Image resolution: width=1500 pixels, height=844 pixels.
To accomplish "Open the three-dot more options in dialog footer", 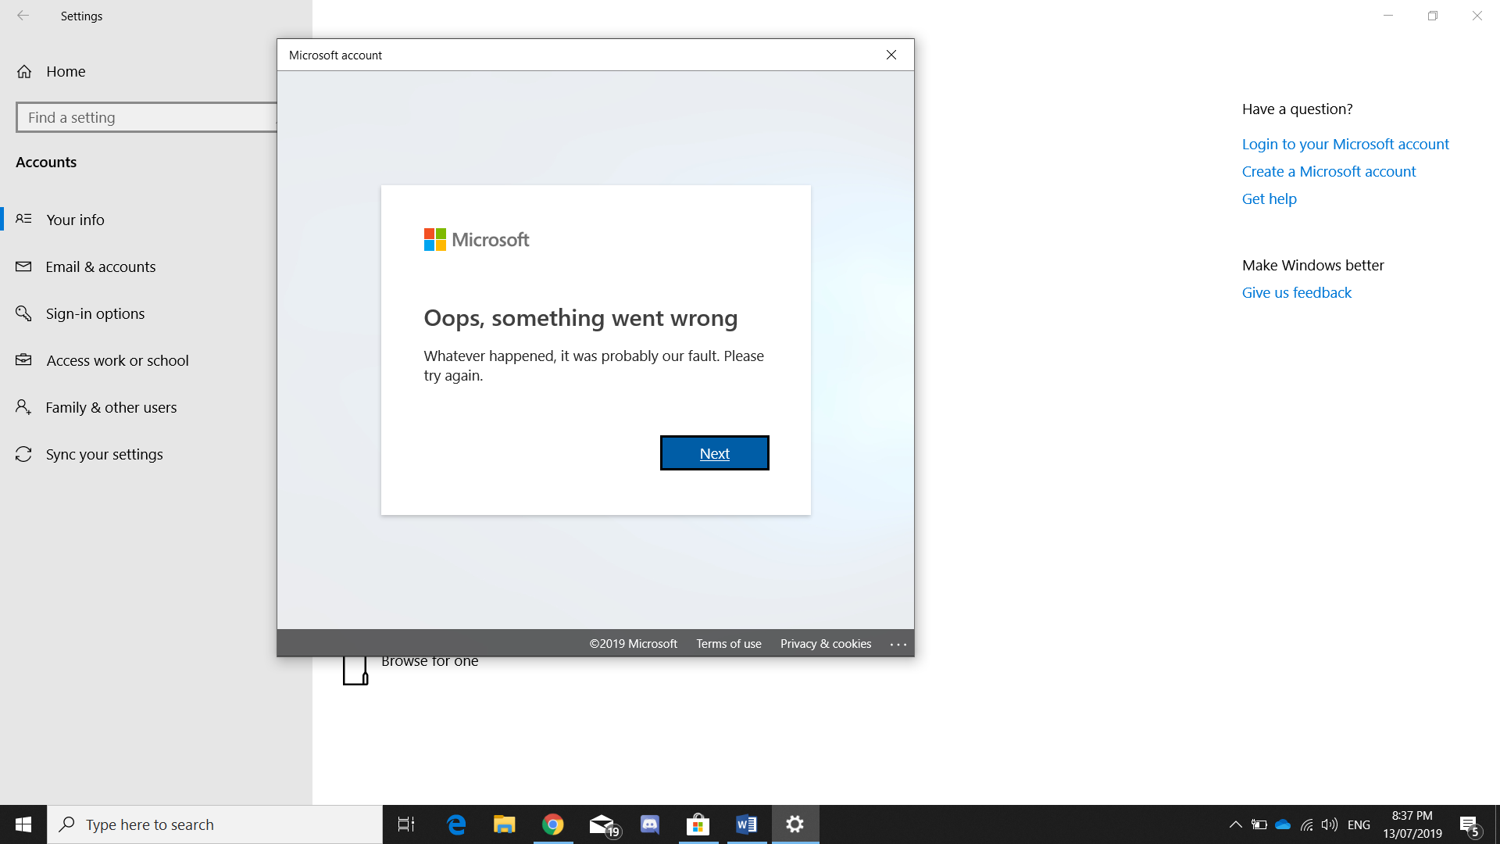I will pyautogui.click(x=898, y=645).
